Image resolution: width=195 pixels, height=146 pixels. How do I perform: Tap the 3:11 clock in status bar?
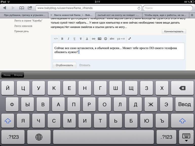(x=97, y=2)
